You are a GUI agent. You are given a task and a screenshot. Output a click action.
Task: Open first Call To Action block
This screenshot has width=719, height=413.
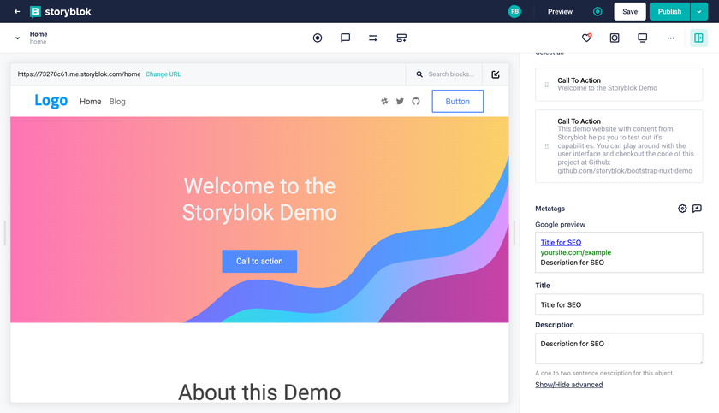coord(619,85)
